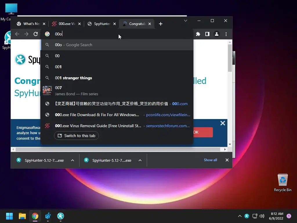This screenshot has height=223, width=297.
Task: Pick the '001 stranger things' suggestion
Action: (x=117, y=78)
